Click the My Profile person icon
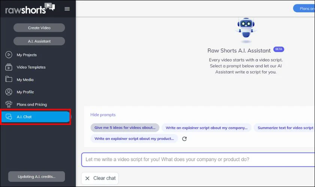Image resolution: width=315 pixels, height=187 pixels. (9, 92)
